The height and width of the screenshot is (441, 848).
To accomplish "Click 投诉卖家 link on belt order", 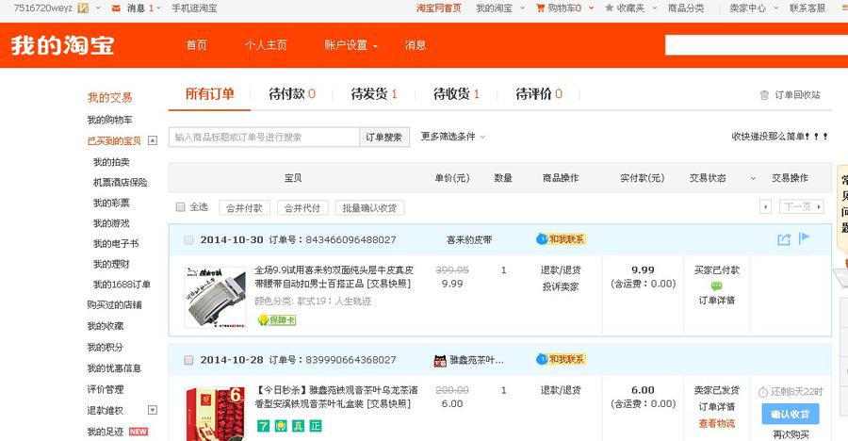I will point(561,286).
